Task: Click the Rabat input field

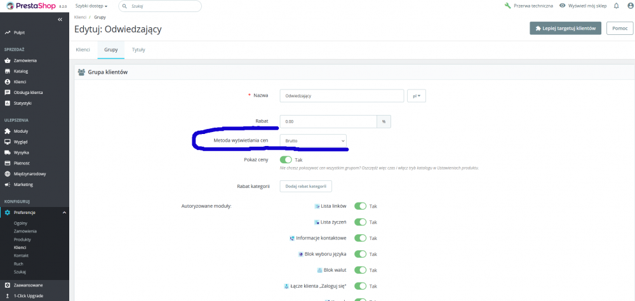Action: pos(328,121)
